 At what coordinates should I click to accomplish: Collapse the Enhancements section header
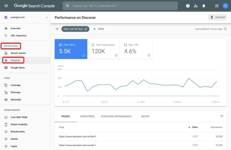(12, 110)
